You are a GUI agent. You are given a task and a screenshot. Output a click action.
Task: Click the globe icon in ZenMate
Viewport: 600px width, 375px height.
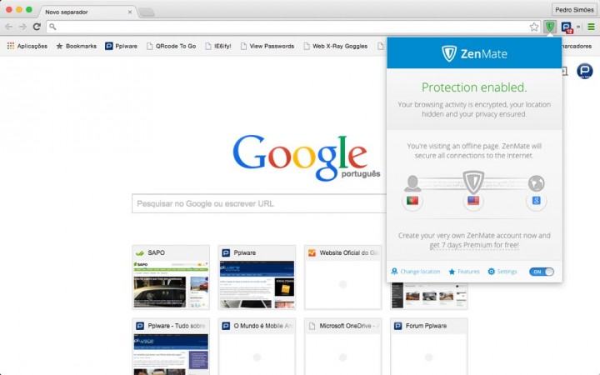[x=536, y=183]
